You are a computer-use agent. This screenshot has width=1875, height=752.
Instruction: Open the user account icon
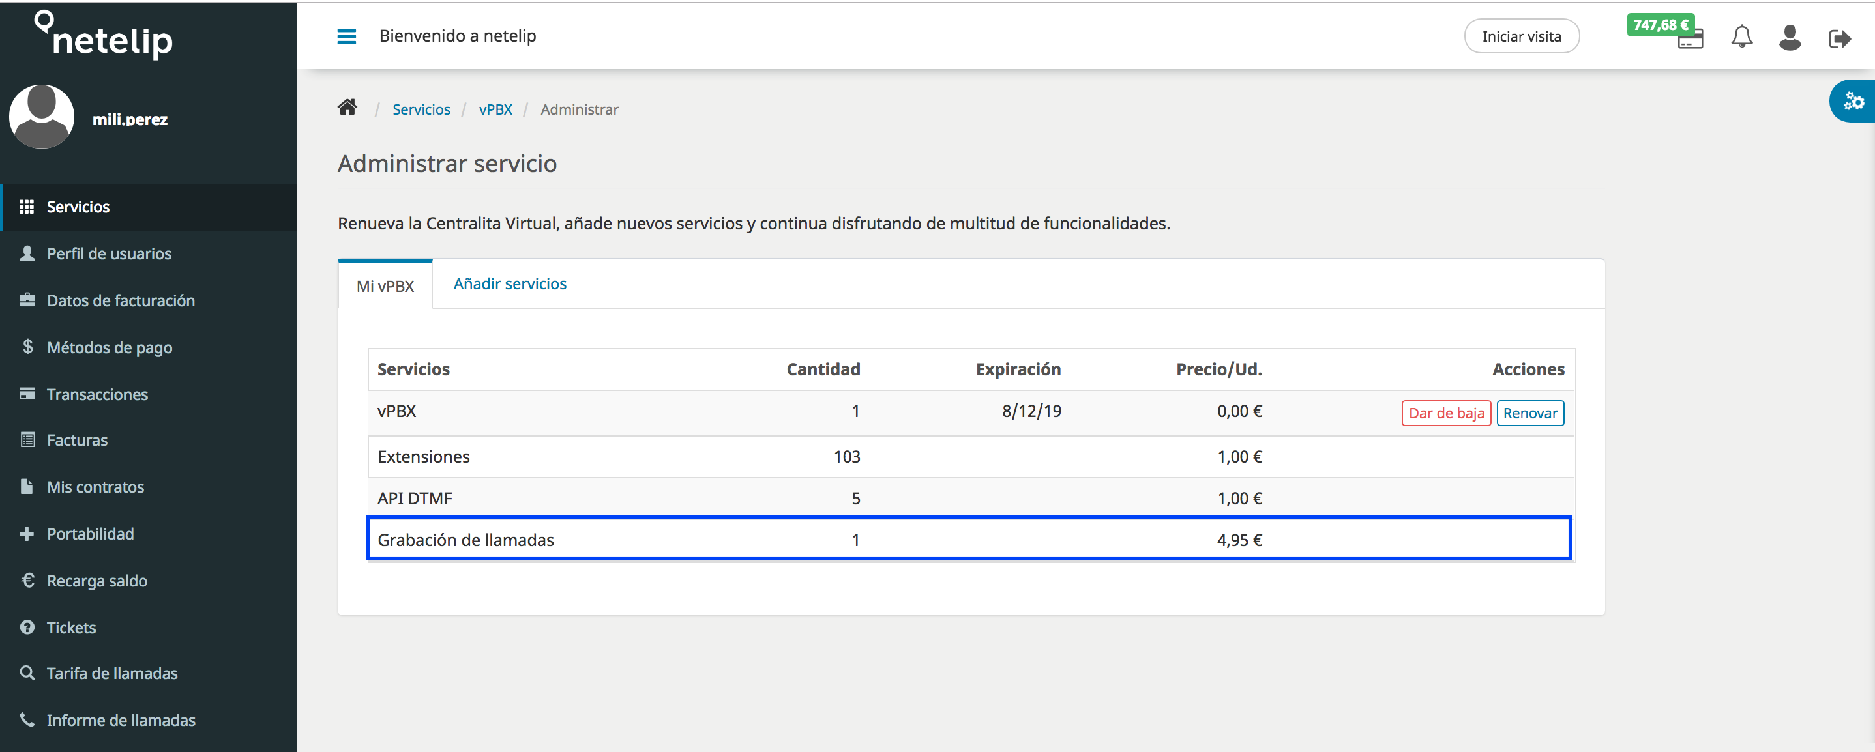[1789, 37]
